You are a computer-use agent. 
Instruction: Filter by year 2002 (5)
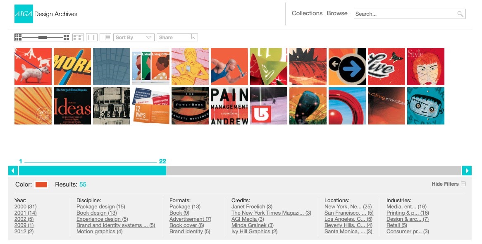[24, 219]
